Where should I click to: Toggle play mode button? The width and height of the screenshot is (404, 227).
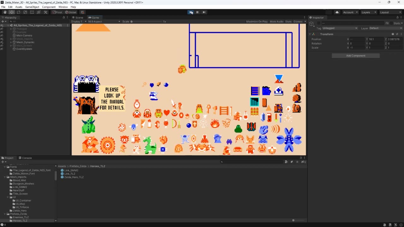point(191,12)
